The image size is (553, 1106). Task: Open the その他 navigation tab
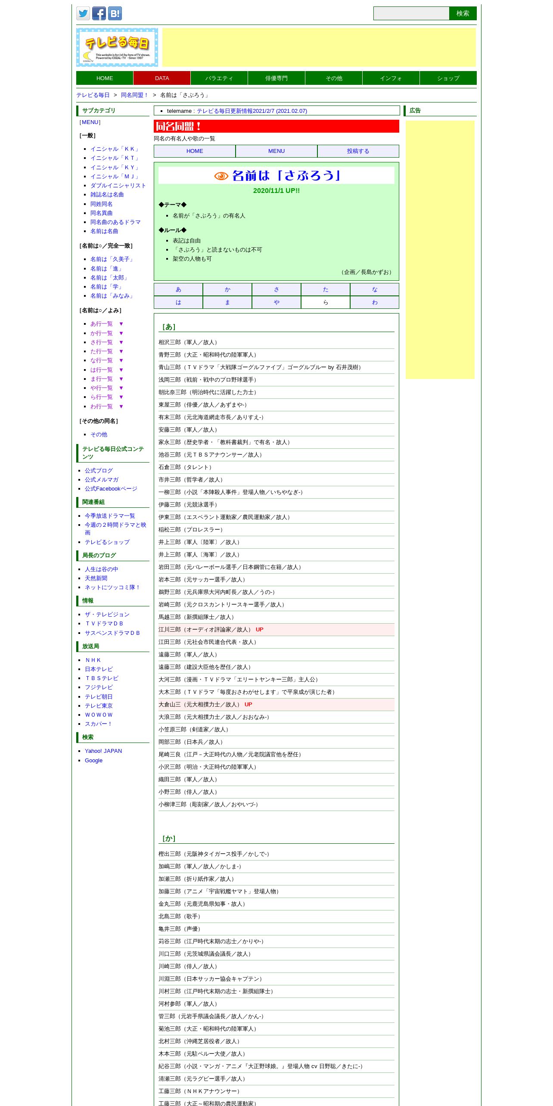pyautogui.click(x=334, y=78)
